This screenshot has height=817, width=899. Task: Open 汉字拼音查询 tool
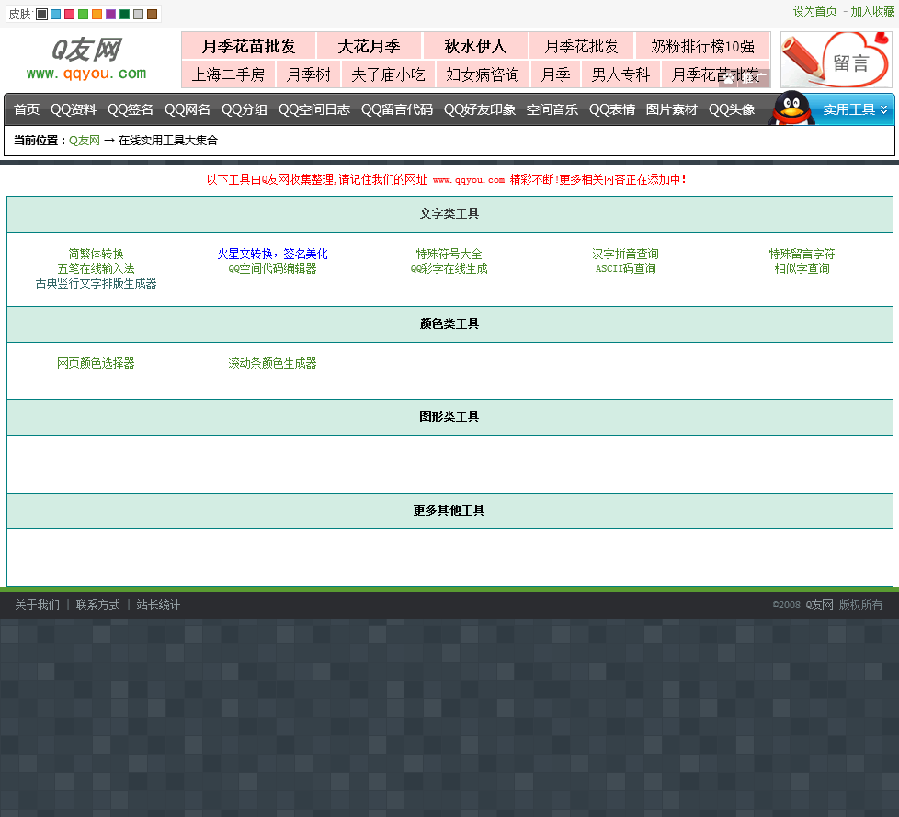(x=625, y=254)
